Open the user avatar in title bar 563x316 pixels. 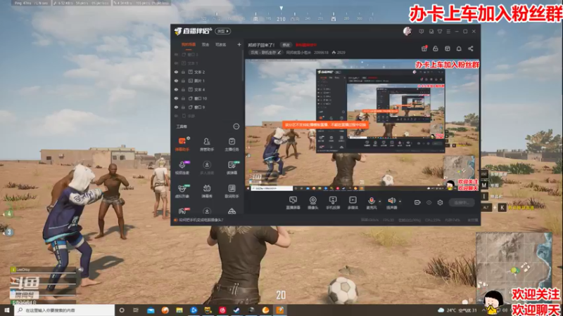(x=407, y=31)
